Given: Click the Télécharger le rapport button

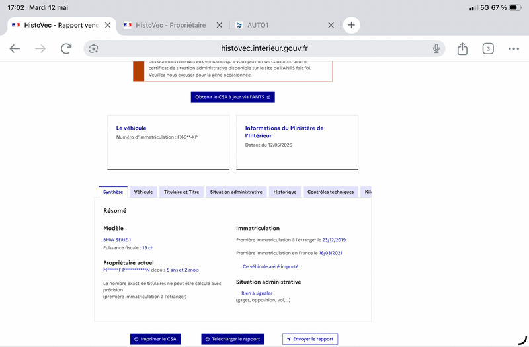Looking at the screenshot, I should tap(233, 339).
